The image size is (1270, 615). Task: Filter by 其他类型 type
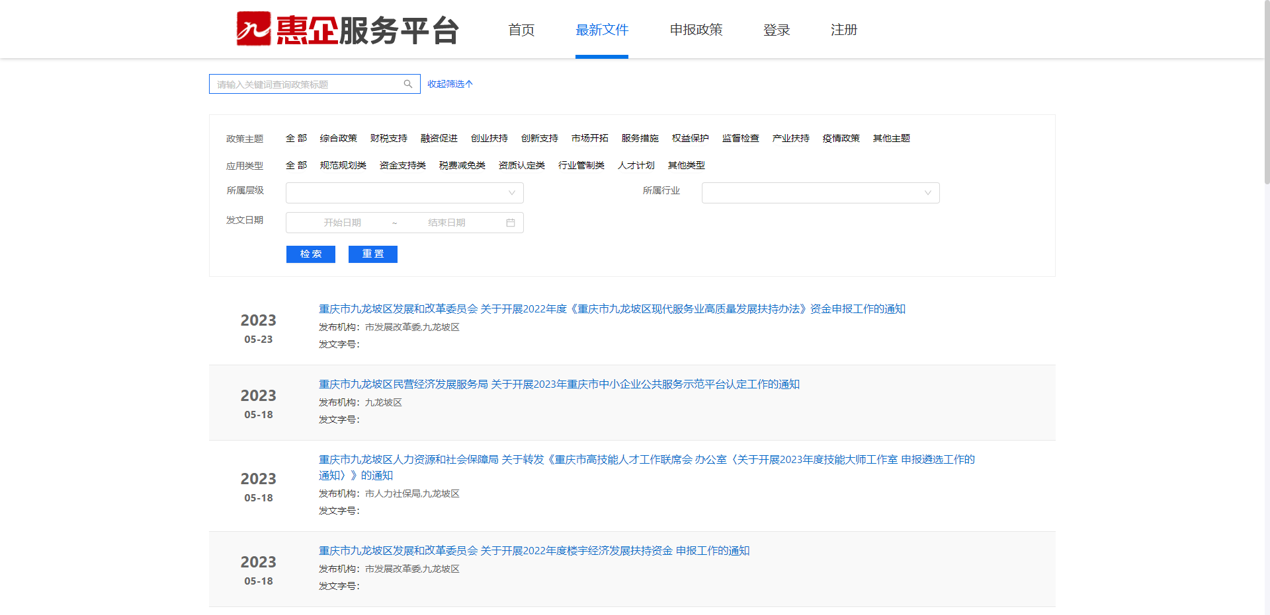pos(687,165)
